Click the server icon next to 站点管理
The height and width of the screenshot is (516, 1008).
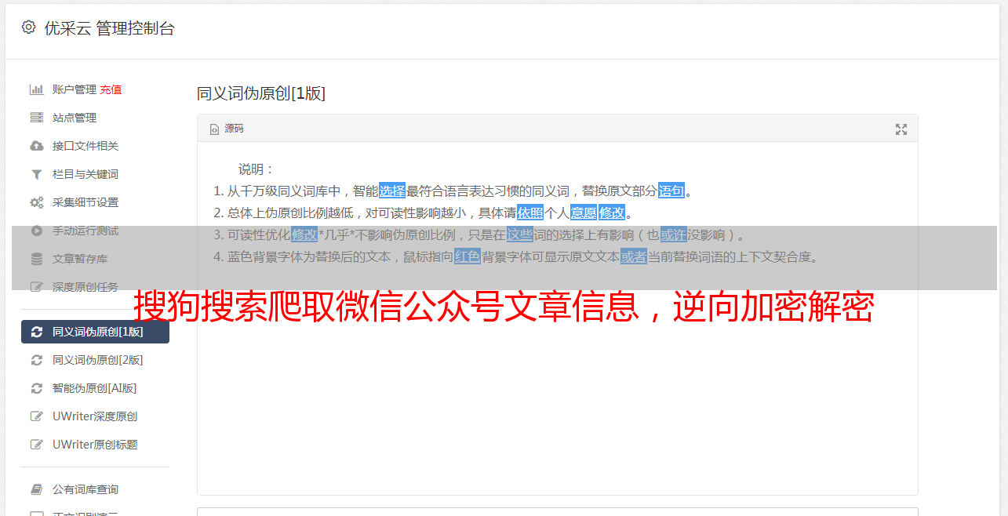click(36, 118)
